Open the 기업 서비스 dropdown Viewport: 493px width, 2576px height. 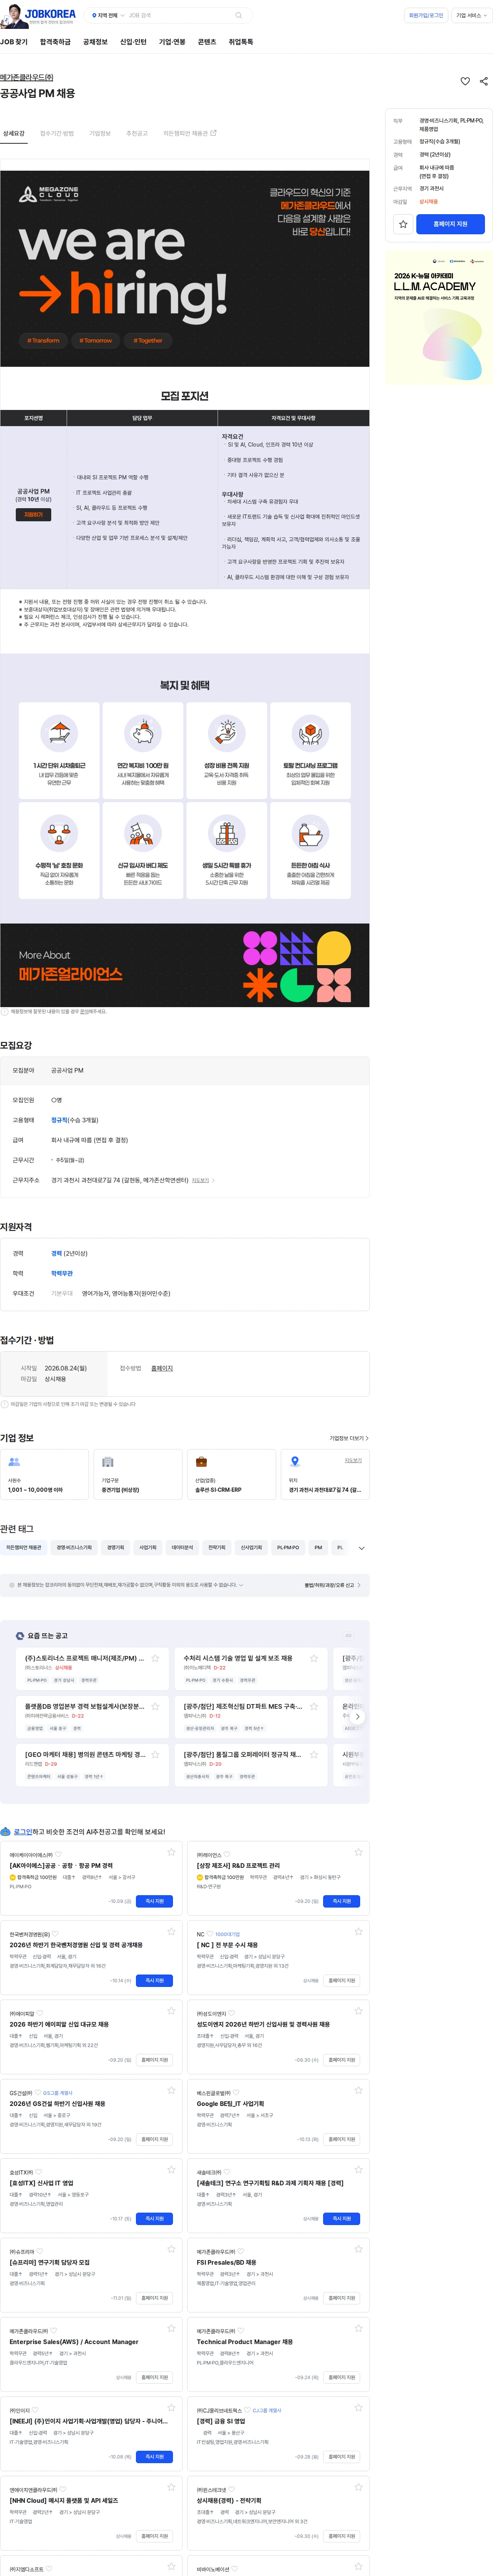(x=471, y=15)
